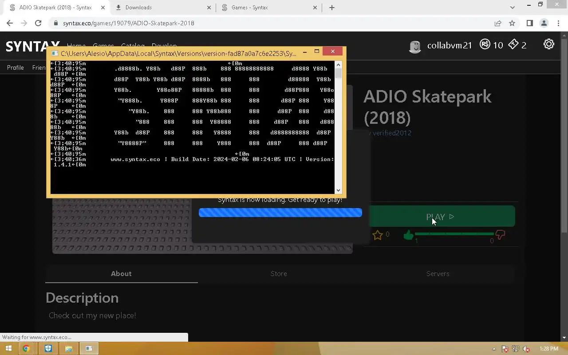Click the collabvm21 avatar picture
This screenshot has height=355, width=568.
tap(415, 46)
